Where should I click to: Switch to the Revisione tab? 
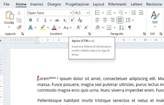pyautogui.click(x=154, y=4)
